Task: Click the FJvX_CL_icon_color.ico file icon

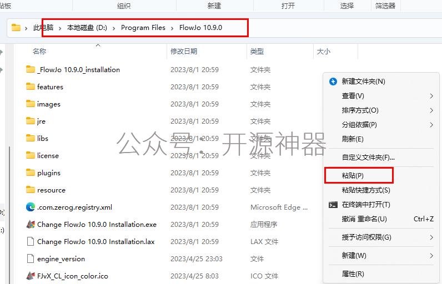Action: [x=31, y=276]
